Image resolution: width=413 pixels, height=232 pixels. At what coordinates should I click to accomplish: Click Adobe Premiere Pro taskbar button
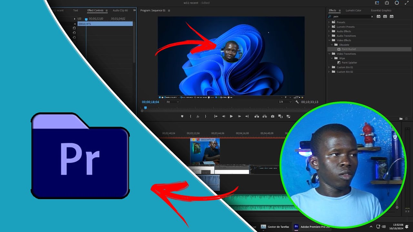pos(312,227)
